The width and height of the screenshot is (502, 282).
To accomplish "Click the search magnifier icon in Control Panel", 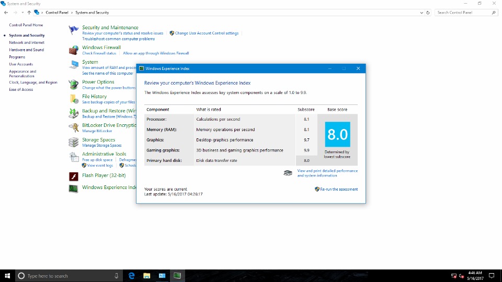I will [493, 13].
